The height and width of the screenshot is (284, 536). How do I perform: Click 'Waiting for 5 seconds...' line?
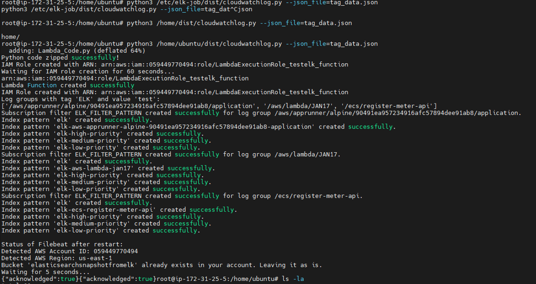click(x=46, y=272)
